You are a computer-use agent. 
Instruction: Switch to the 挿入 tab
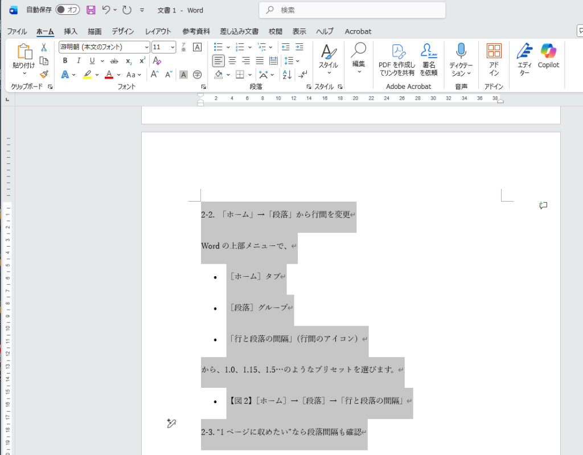pos(71,31)
